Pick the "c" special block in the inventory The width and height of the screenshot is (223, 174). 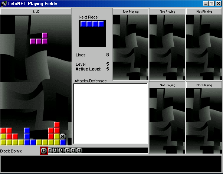pyautogui.click(x=67, y=150)
